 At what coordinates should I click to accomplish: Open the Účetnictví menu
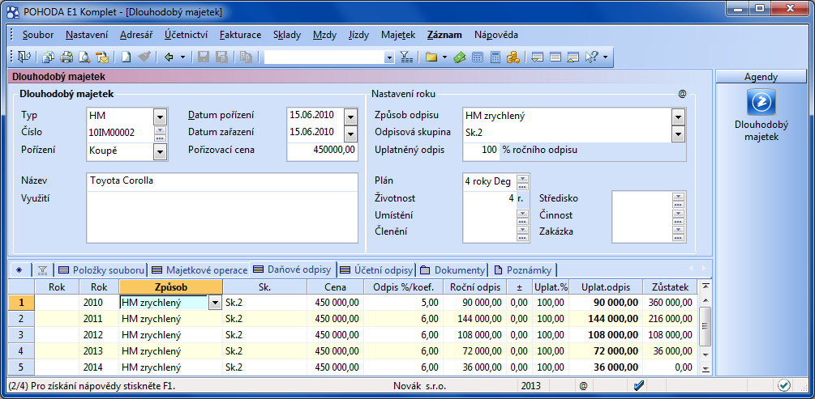[x=186, y=35]
